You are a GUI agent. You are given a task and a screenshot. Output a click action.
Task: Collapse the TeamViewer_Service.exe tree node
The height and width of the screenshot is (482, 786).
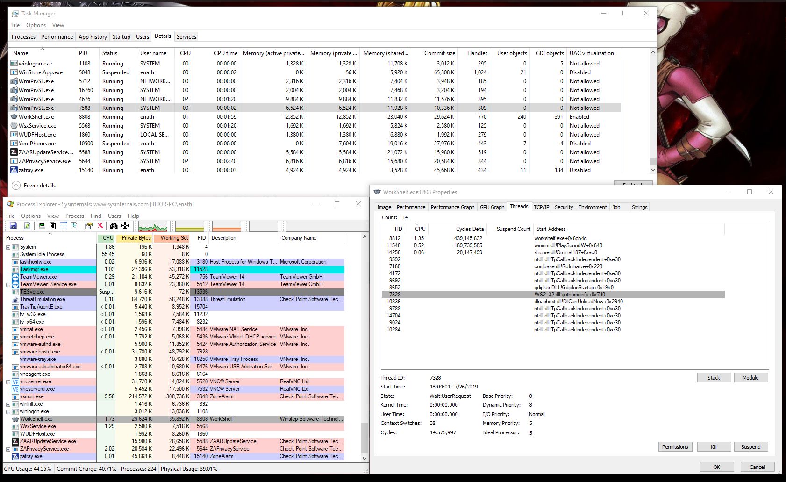8,284
